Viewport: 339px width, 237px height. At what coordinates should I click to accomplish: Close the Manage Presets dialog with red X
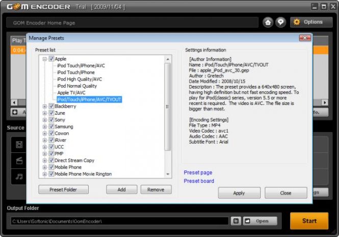click(x=305, y=38)
